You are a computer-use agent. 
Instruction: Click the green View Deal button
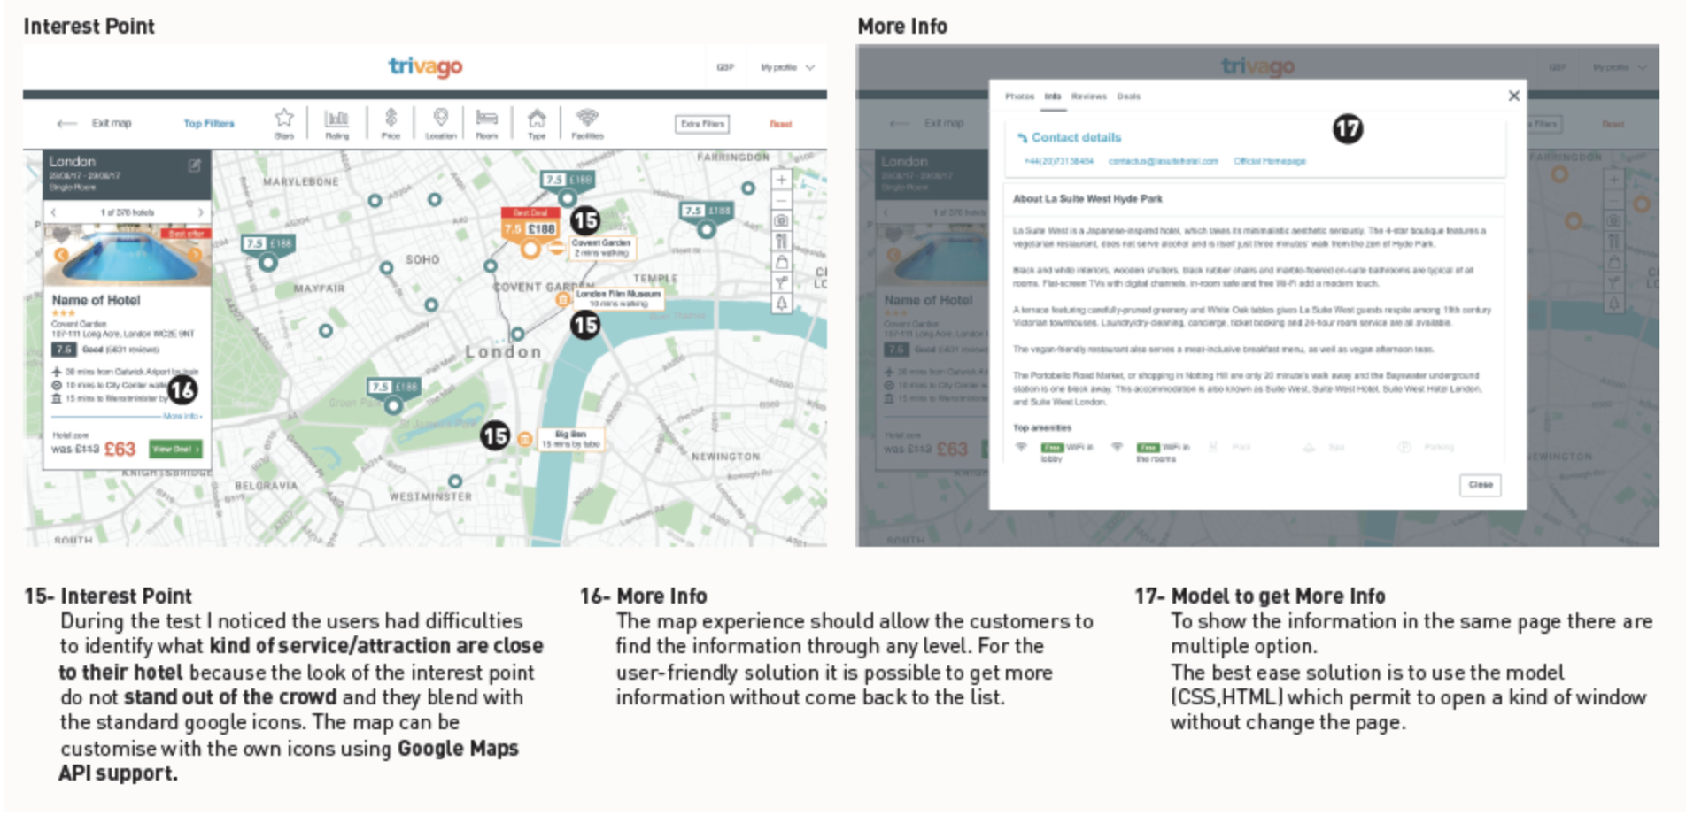pos(175,450)
